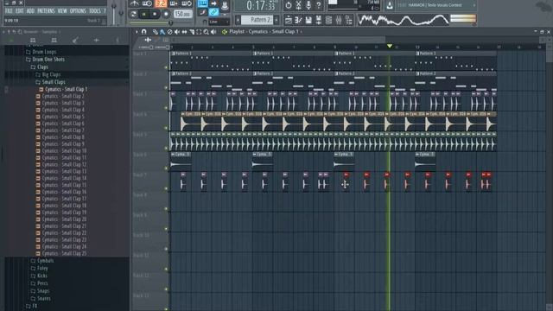Open the OPTIONS menu
Image resolution: width=553 pixels, height=311 pixels.
click(78, 11)
